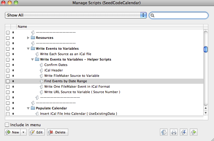Click the vertical scrollbar thumb
Viewport: 214px width, 141px height.
point(206,49)
